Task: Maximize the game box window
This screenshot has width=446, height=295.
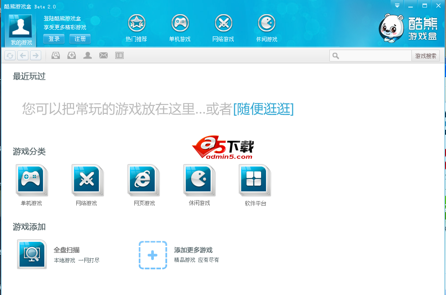Action: coord(425,5)
